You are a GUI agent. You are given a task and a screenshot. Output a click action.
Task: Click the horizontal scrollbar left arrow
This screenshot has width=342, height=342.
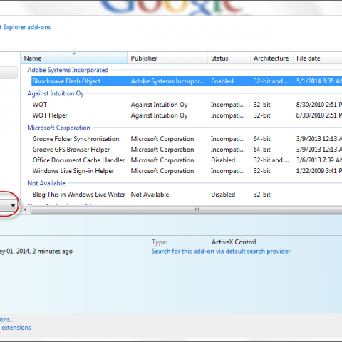point(25,209)
